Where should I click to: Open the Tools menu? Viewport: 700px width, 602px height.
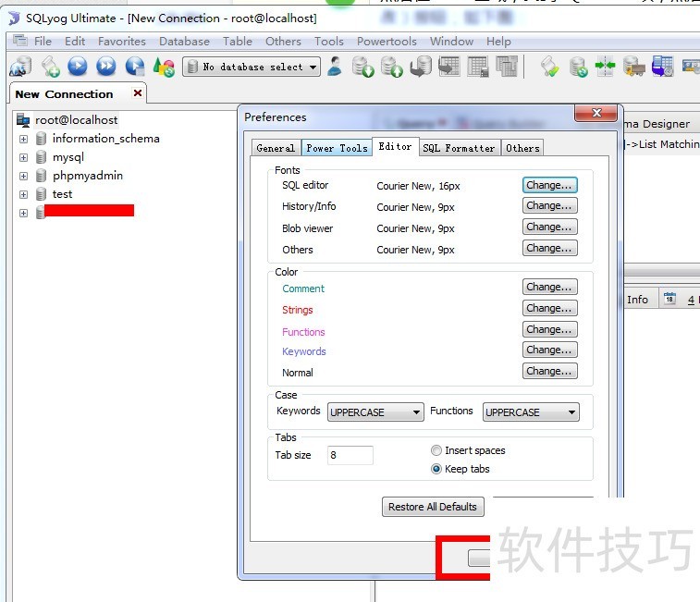tap(329, 41)
